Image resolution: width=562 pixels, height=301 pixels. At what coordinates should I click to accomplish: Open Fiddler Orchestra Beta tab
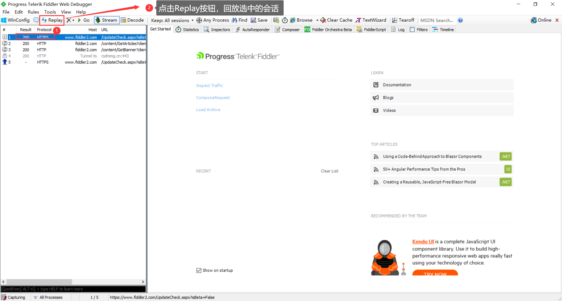point(328,30)
